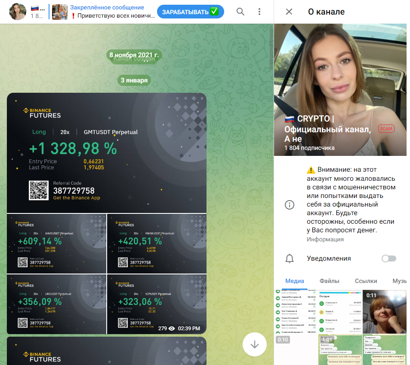Play the 1:01 video in media grid

[340, 350]
